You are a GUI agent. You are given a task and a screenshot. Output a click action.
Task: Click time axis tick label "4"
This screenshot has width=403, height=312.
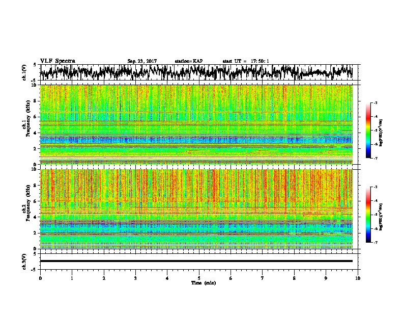click(167, 278)
